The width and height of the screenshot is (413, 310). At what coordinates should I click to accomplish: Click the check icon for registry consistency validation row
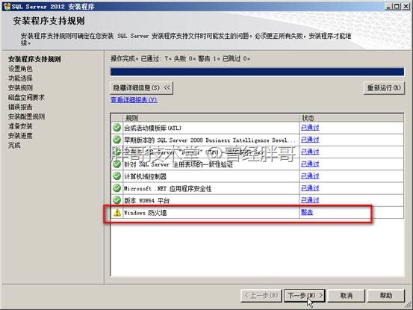click(117, 164)
